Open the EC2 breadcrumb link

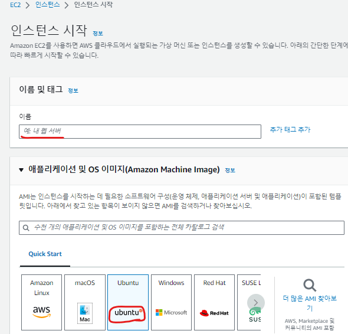pos(15,5)
